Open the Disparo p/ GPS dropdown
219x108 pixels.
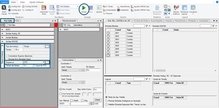44,62
